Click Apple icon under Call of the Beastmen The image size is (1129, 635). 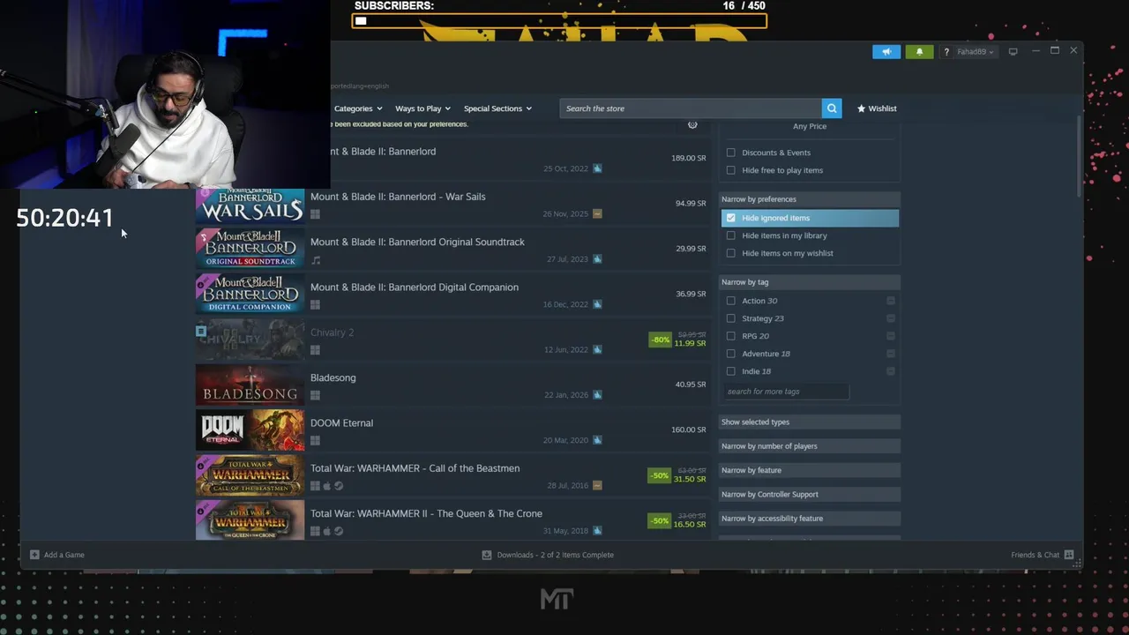(326, 486)
